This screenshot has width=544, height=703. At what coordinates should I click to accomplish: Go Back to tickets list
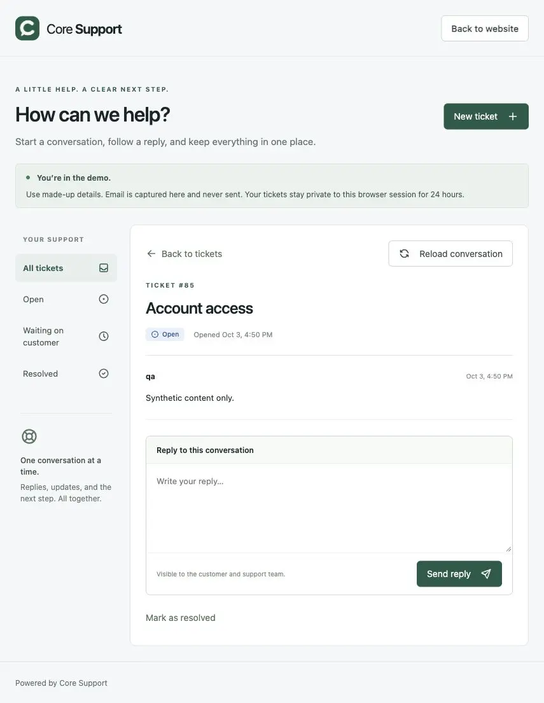point(185,254)
